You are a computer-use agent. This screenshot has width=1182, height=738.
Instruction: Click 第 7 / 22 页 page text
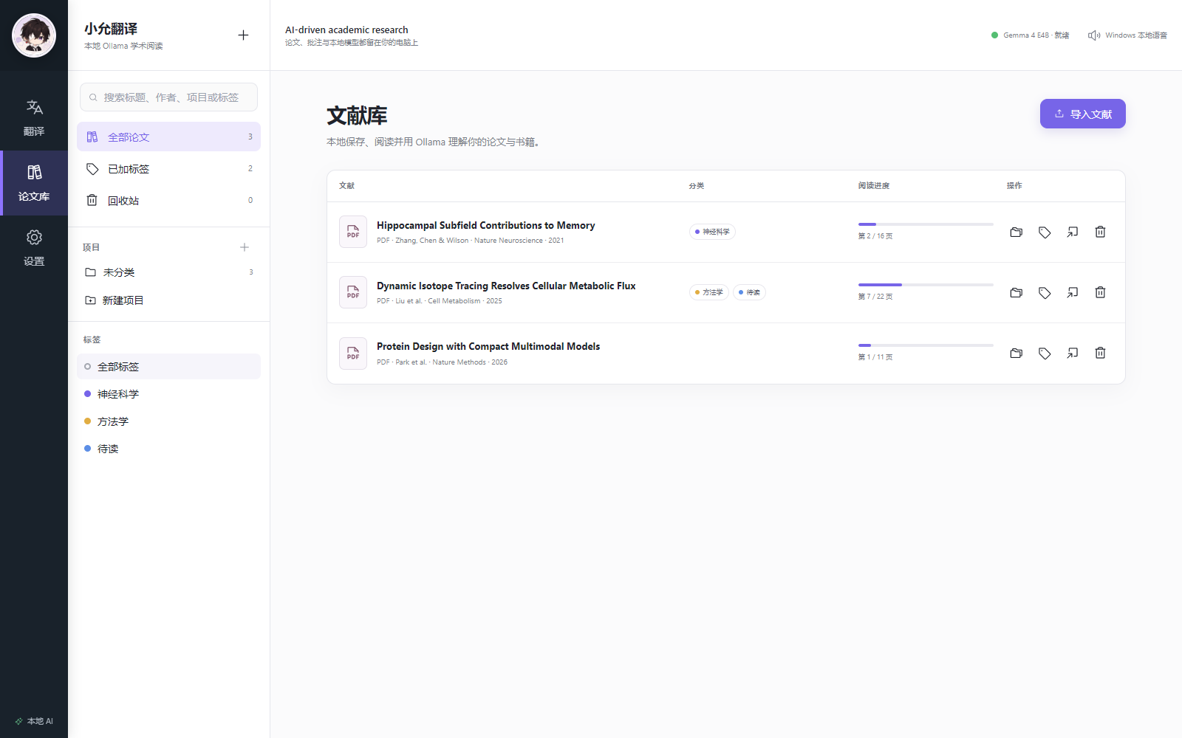click(x=875, y=297)
